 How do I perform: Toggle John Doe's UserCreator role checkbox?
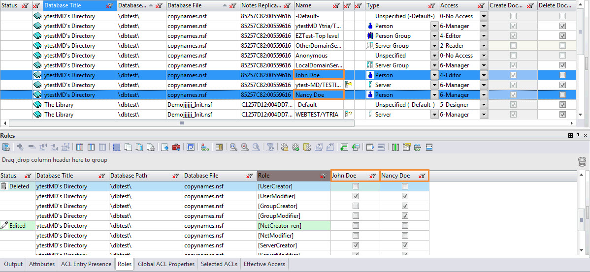coord(356,186)
